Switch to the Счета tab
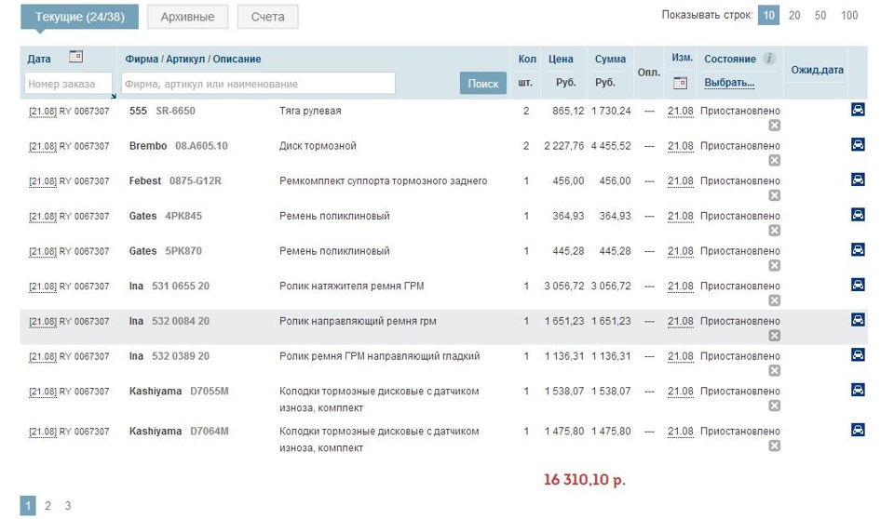This screenshot has height=519, width=894. [x=267, y=17]
